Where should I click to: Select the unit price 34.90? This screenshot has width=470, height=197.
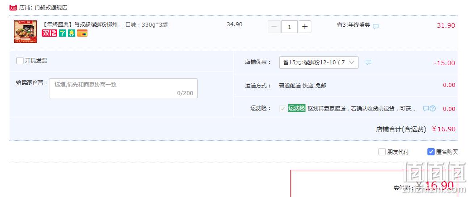(x=234, y=24)
